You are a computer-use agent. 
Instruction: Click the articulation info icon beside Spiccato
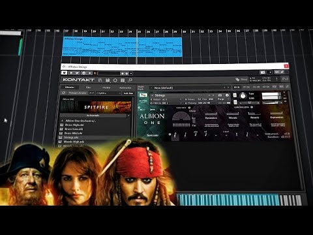tap(170, 134)
